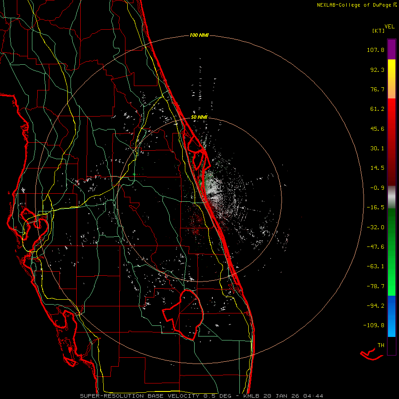
Task: Click the SUPER-RESOLUTION BASE VELOCITY caption
Action: coord(202,396)
